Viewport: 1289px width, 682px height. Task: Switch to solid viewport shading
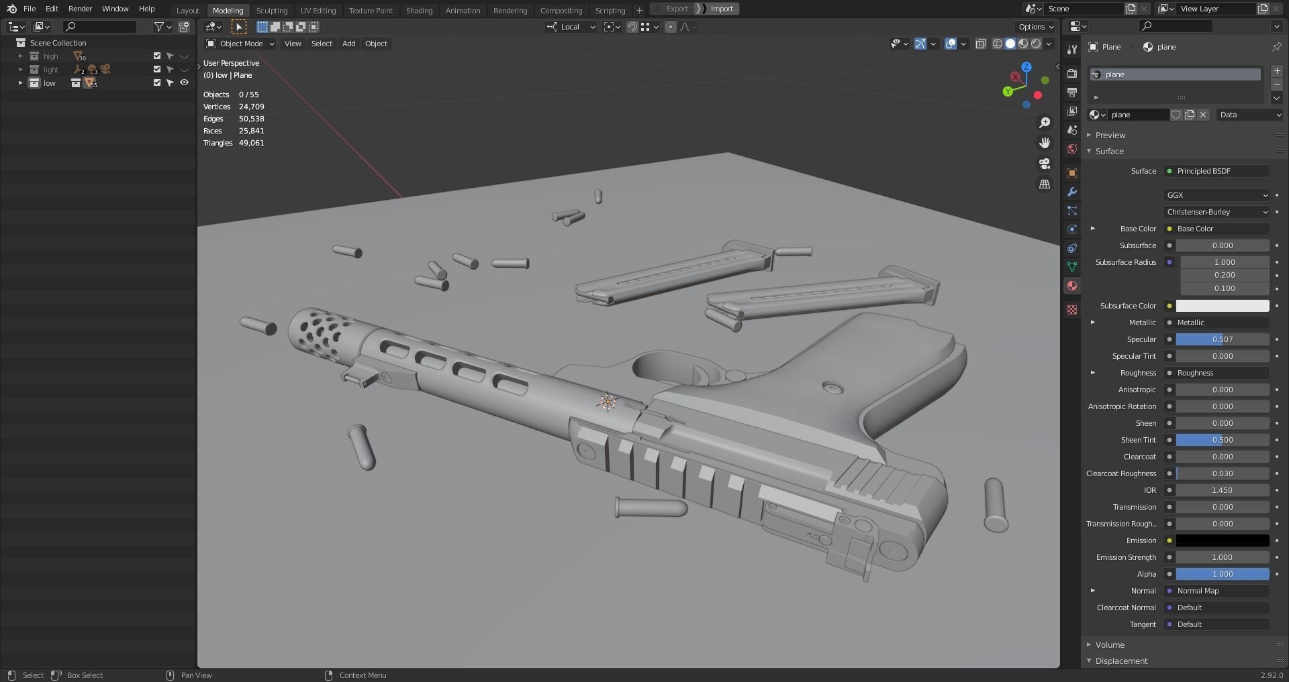click(x=1010, y=44)
